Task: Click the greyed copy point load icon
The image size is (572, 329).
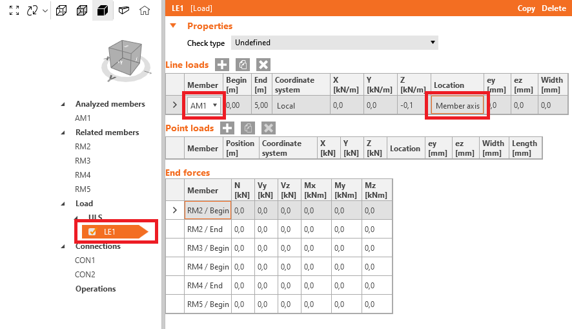Action: pos(248,128)
